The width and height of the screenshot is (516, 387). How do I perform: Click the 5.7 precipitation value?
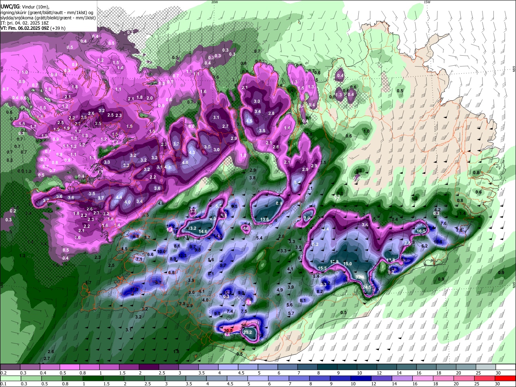pos(291,313)
